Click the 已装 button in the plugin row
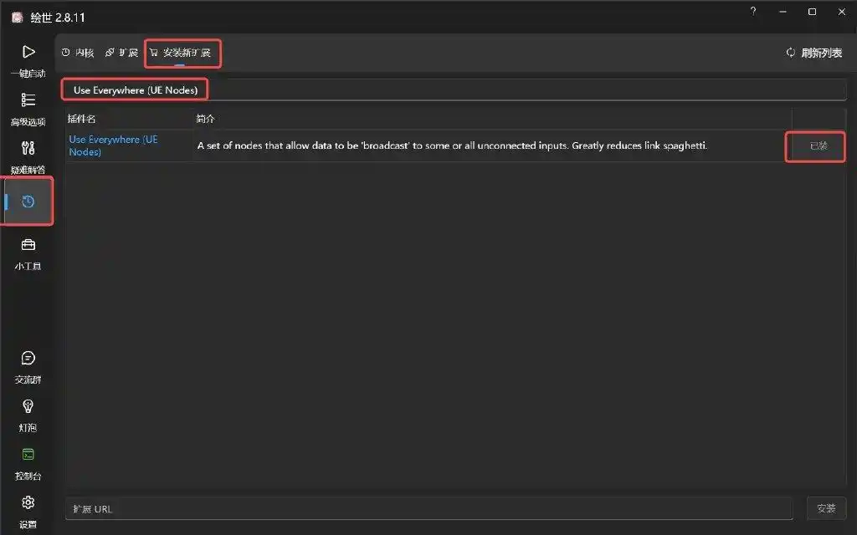Image resolution: width=857 pixels, height=535 pixels. point(818,146)
